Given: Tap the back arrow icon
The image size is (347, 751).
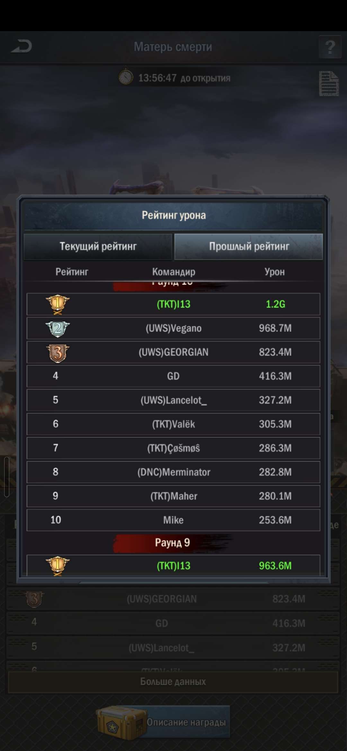Looking at the screenshot, I should [21, 47].
